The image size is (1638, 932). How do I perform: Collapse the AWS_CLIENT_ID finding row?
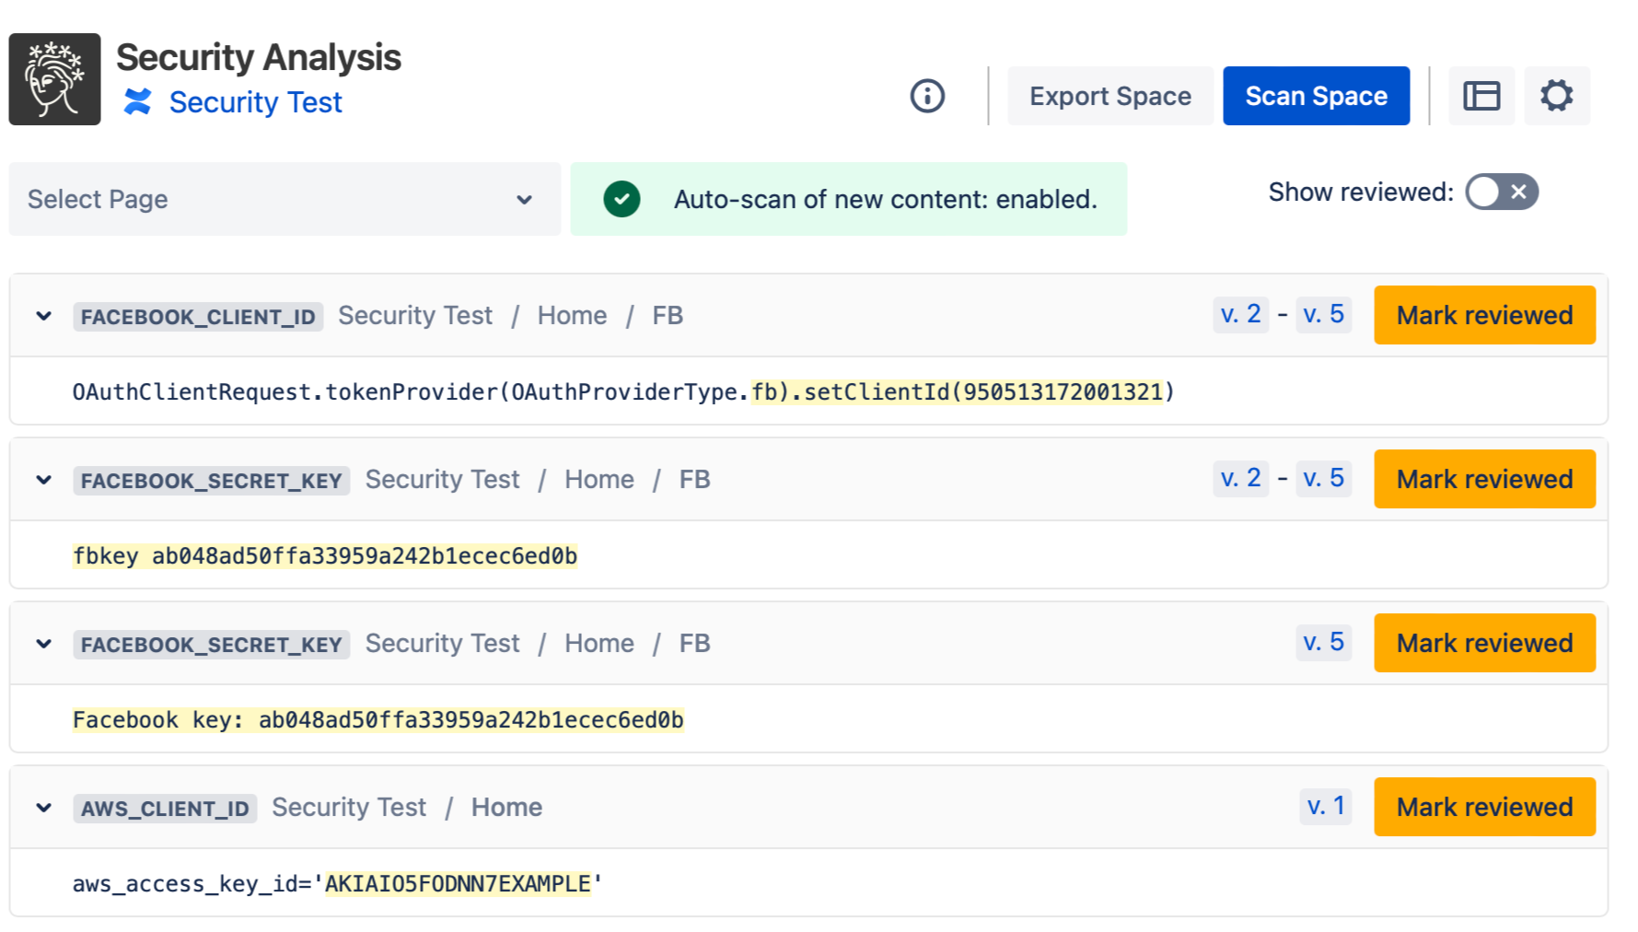coord(43,808)
